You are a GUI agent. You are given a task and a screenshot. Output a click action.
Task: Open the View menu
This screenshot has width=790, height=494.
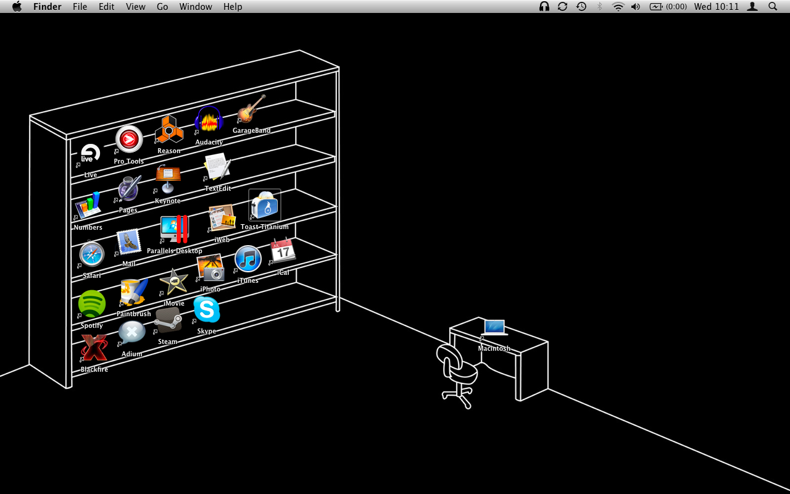click(x=135, y=6)
